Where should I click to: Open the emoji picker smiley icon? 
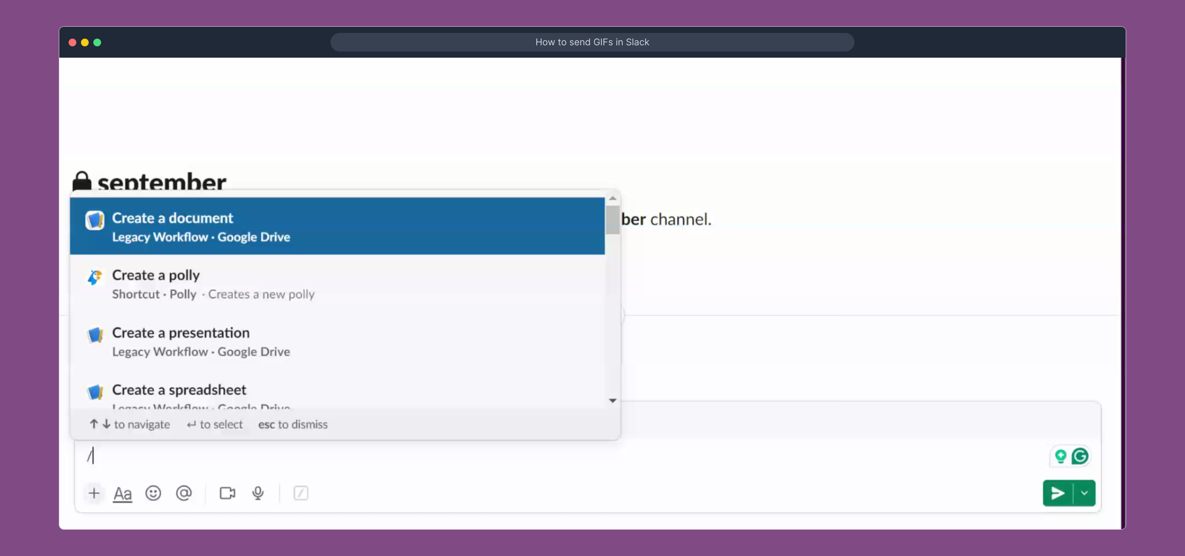point(153,493)
